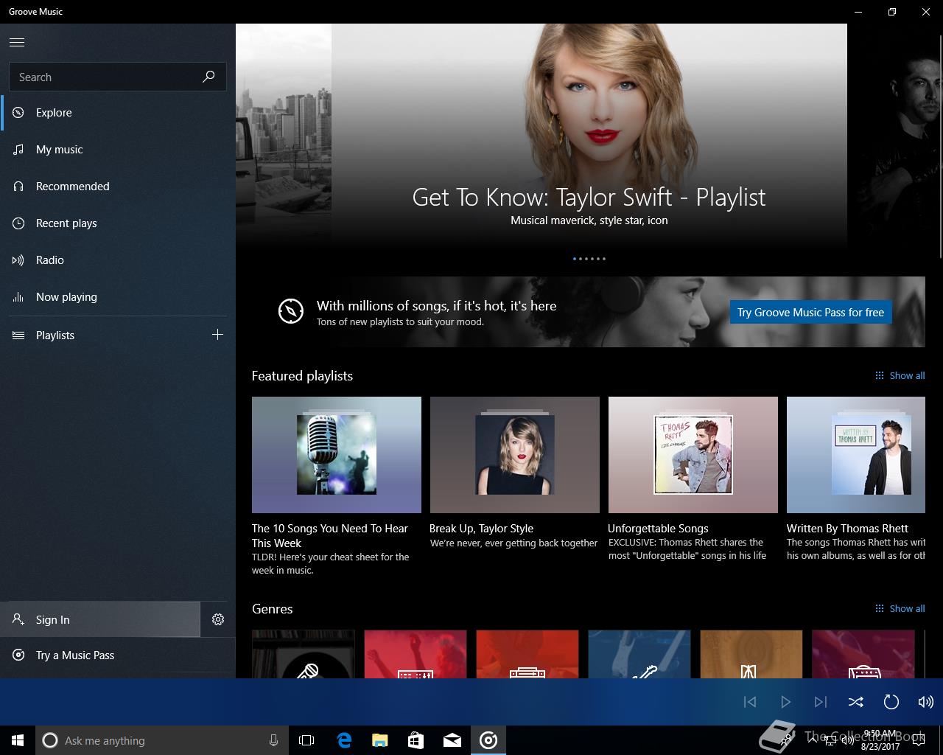Open Unforgettable Songs playlist cover
The height and width of the screenshot is (755, 943).
click(693, 455)
